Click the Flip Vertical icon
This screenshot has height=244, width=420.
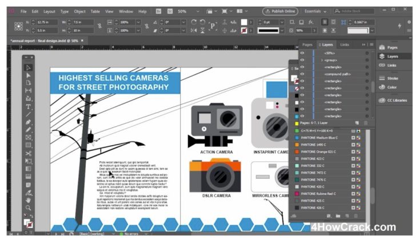[202, 30]
